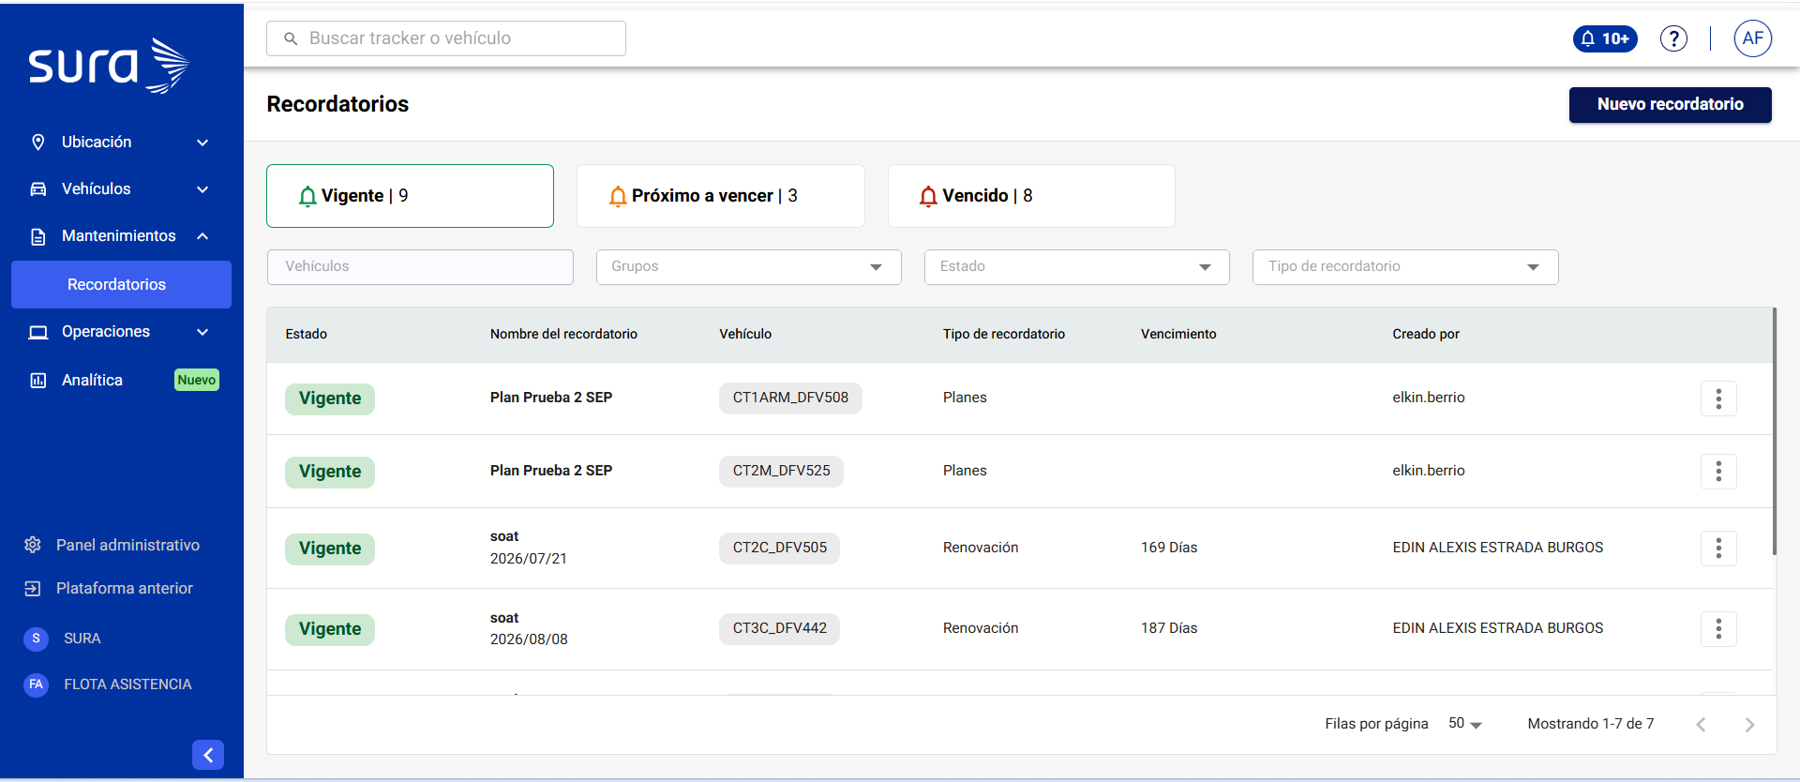Change rows per page from 50
This screenshot has width=1800, height=782.
coord(1464,724)
